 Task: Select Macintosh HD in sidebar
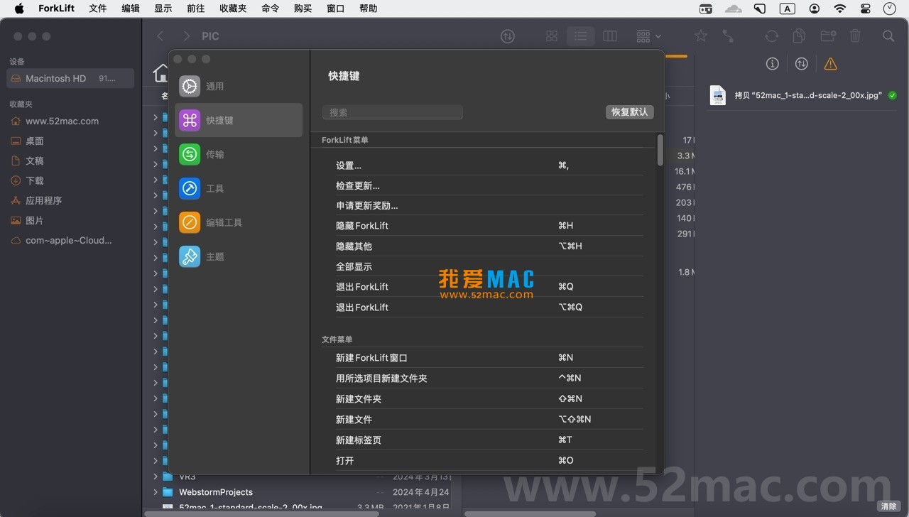(x=70, y=78)
